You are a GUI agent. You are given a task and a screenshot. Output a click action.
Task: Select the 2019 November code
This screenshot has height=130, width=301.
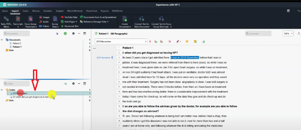[x=49, y=93]
